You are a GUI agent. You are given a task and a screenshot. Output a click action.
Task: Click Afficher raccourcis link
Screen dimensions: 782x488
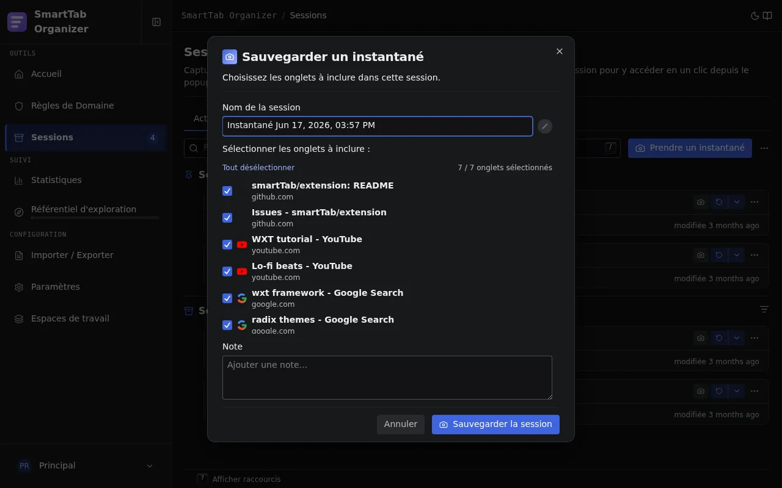pyautogui.click(x=246, y=479)
